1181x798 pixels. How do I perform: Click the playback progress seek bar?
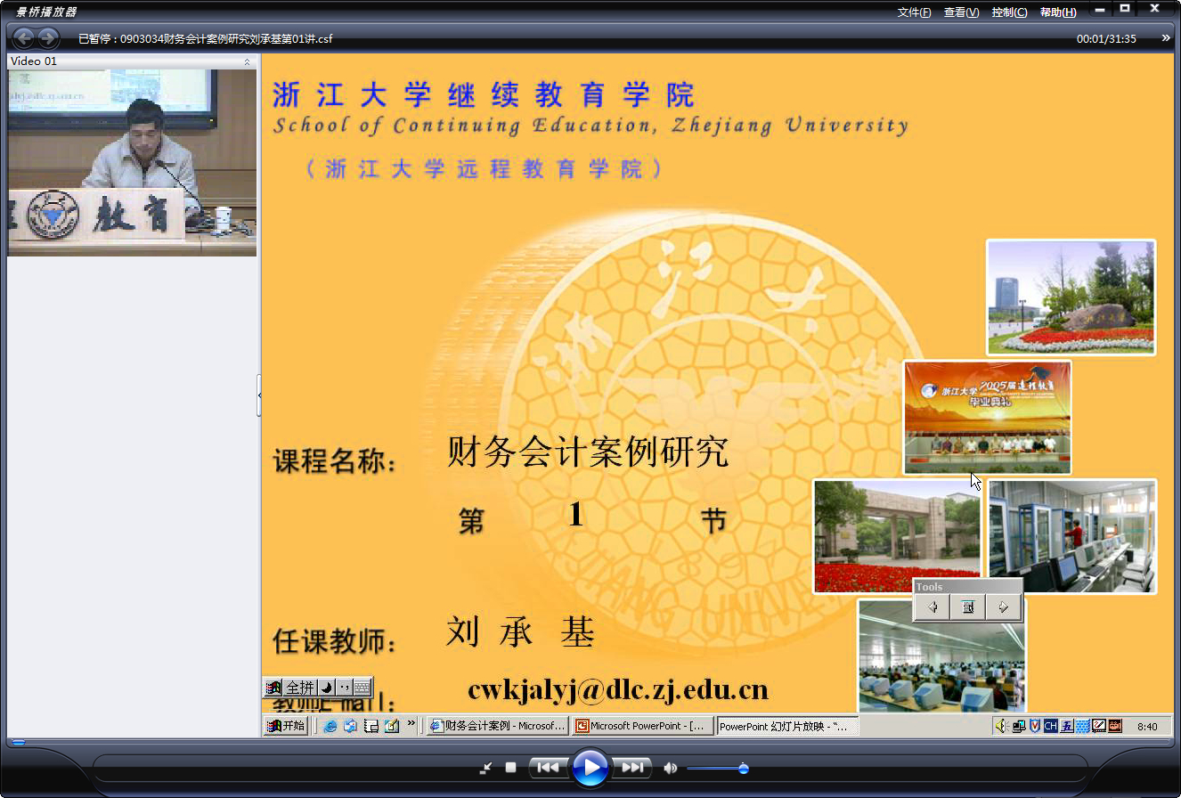pos(590,742)
